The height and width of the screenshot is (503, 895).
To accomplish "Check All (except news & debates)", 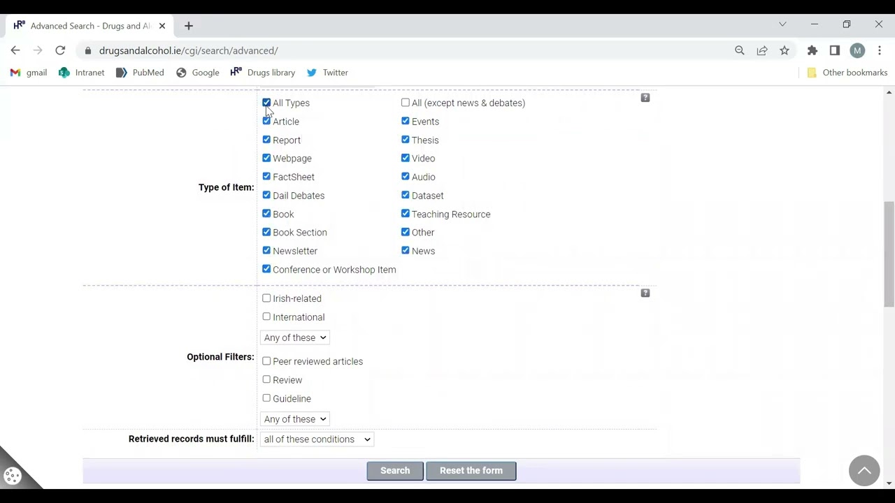I will coord(406,103).
